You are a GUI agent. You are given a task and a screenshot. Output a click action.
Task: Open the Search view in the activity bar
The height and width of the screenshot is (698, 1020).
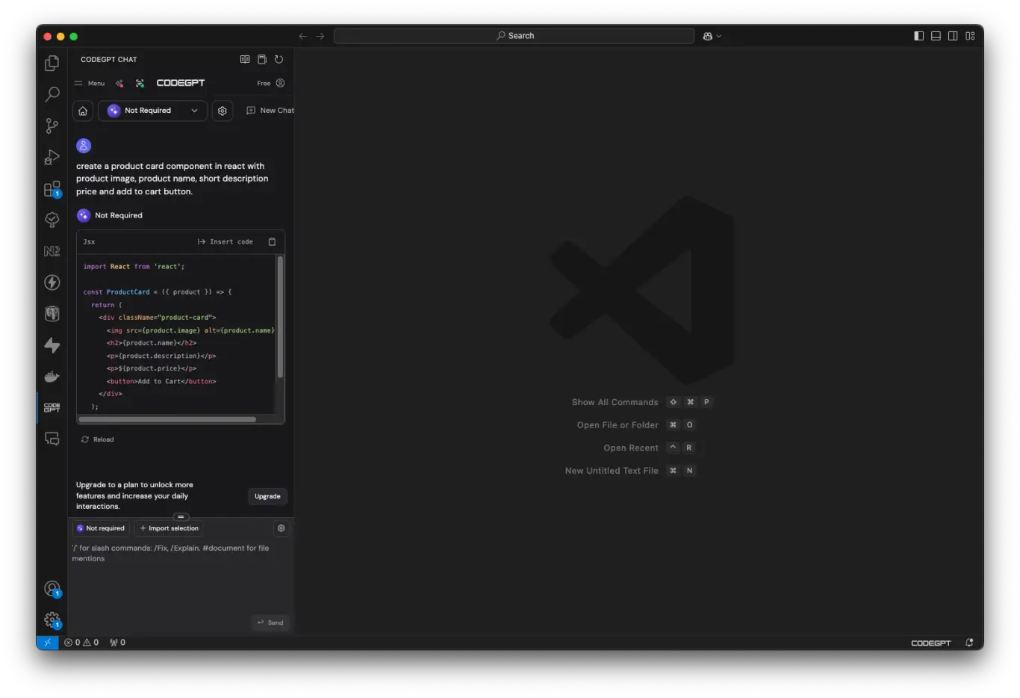point(52,94)
